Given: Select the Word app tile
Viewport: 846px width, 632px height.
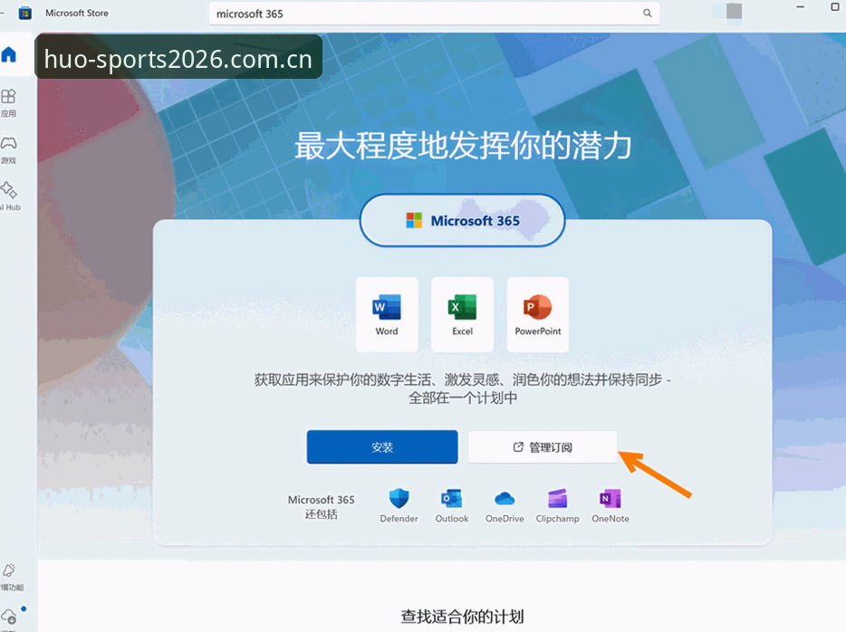Looking at the screenshot, I should (x=387, y=314).
